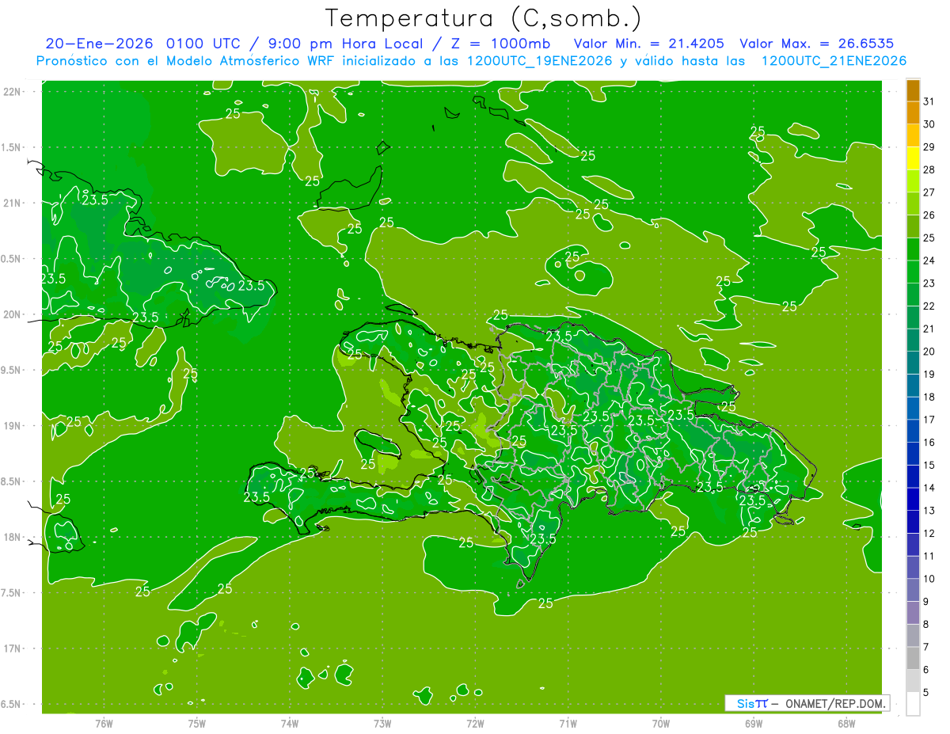Click the longitude axis label "70W"
The image size is (950, 734).
[660, 724]
